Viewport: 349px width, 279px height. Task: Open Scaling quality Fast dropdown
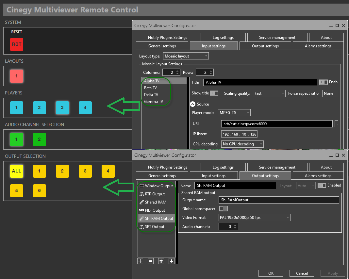click(269, 93)
